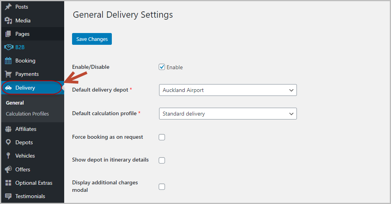Click the Save Changes button
391x204 pixels.
coord(92,39)
